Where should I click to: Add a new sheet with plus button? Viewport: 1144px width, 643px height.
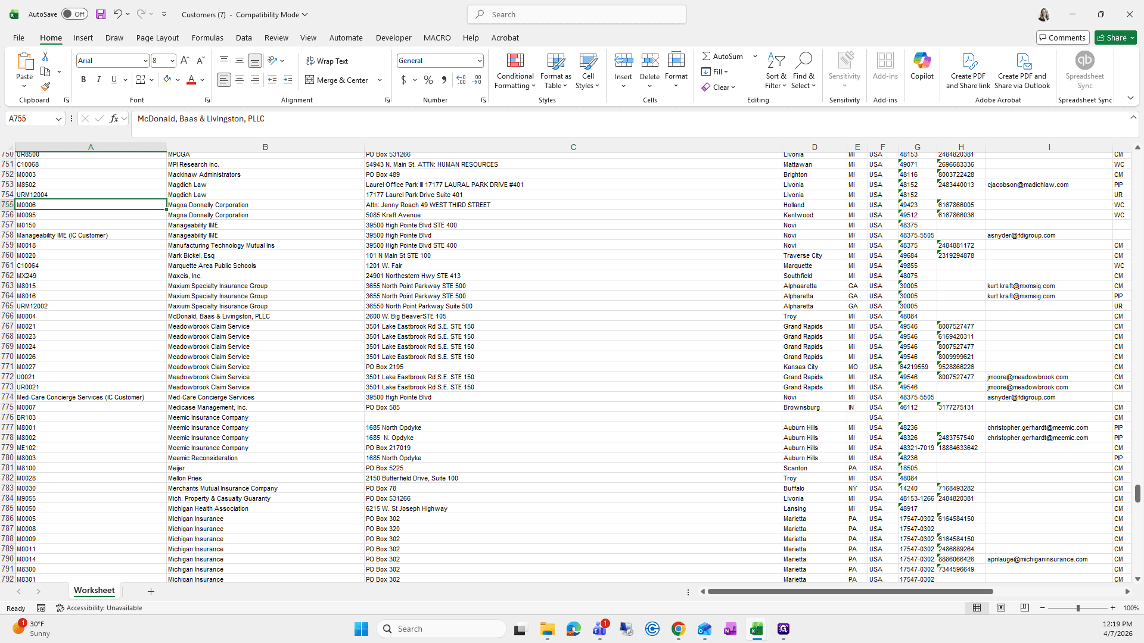151,591
